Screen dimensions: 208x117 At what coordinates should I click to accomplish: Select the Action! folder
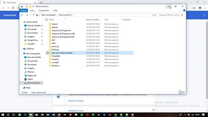click(x=55, y=24)
